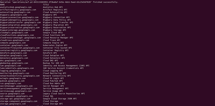The height and width of the screenshot is (106, 215).
Task: Click the artifactregistry.googleapis.com entry
Action: click(18, 10)
